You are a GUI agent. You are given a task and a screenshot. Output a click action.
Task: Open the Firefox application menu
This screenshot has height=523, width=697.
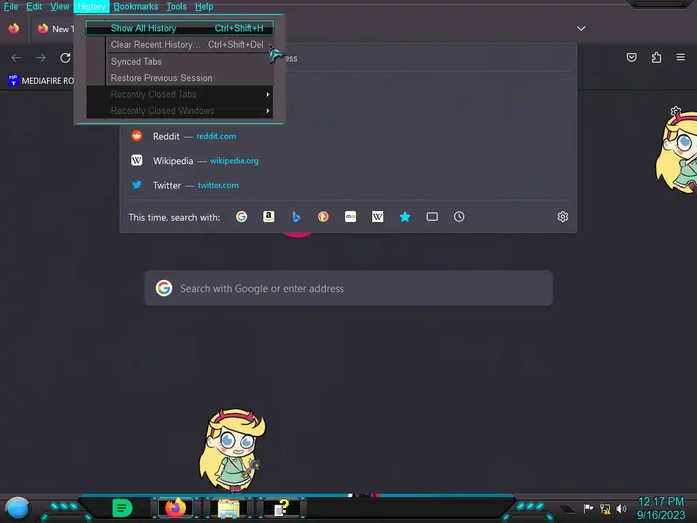(681, 57)
